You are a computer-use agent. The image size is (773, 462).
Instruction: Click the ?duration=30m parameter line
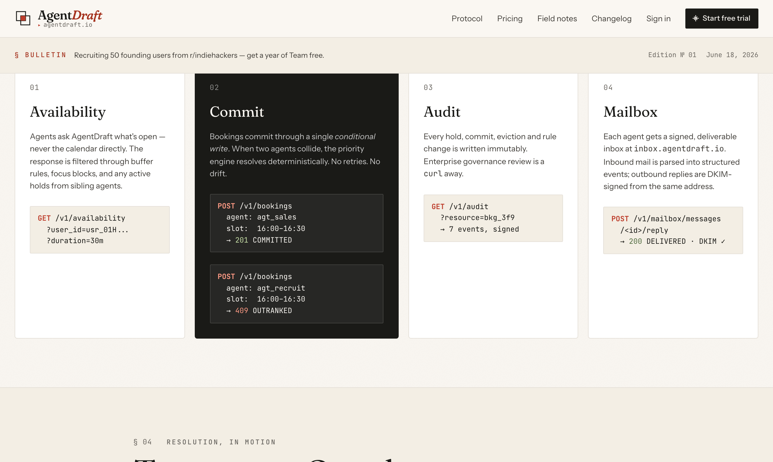pos(75,241)
